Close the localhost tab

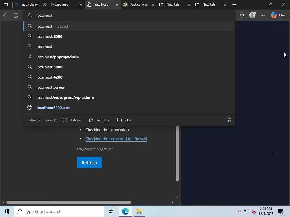pyautogui.click(x=117, y=5)
